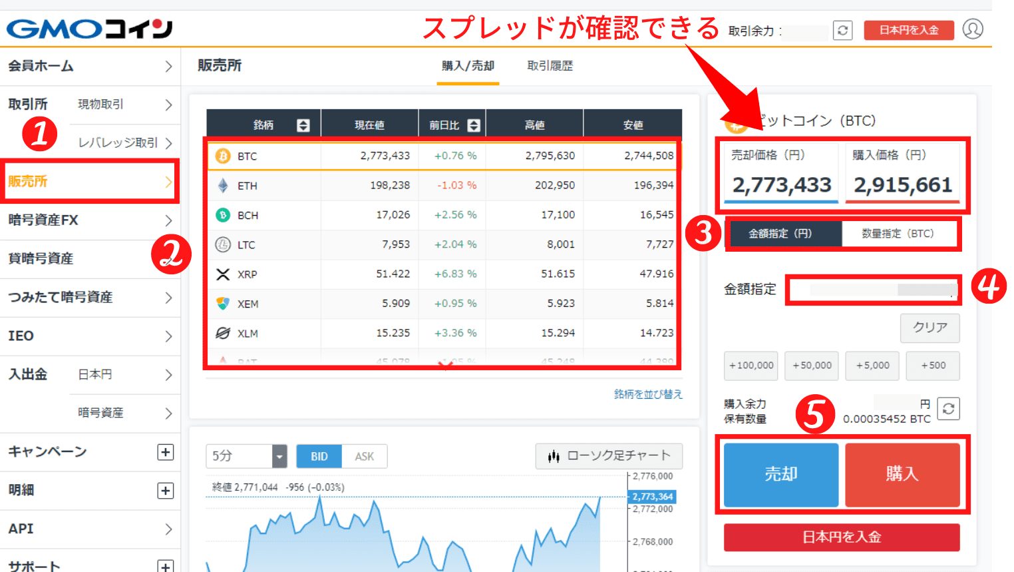The height and width of the screenshot is (572, 1014).
Task: Switch chart to ASK
Action: coord(364,456)
